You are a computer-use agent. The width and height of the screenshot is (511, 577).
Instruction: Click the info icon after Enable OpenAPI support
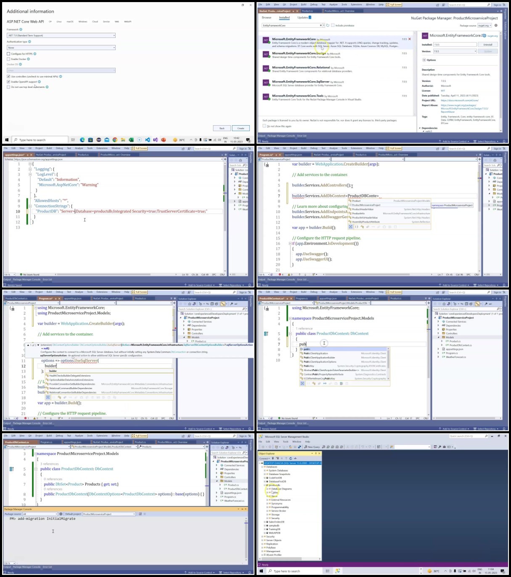(39, 82)
